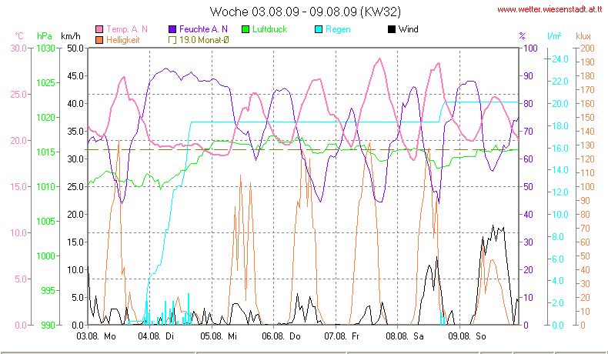Click the 'l/m²' rain axis unit label

[554, 36]
